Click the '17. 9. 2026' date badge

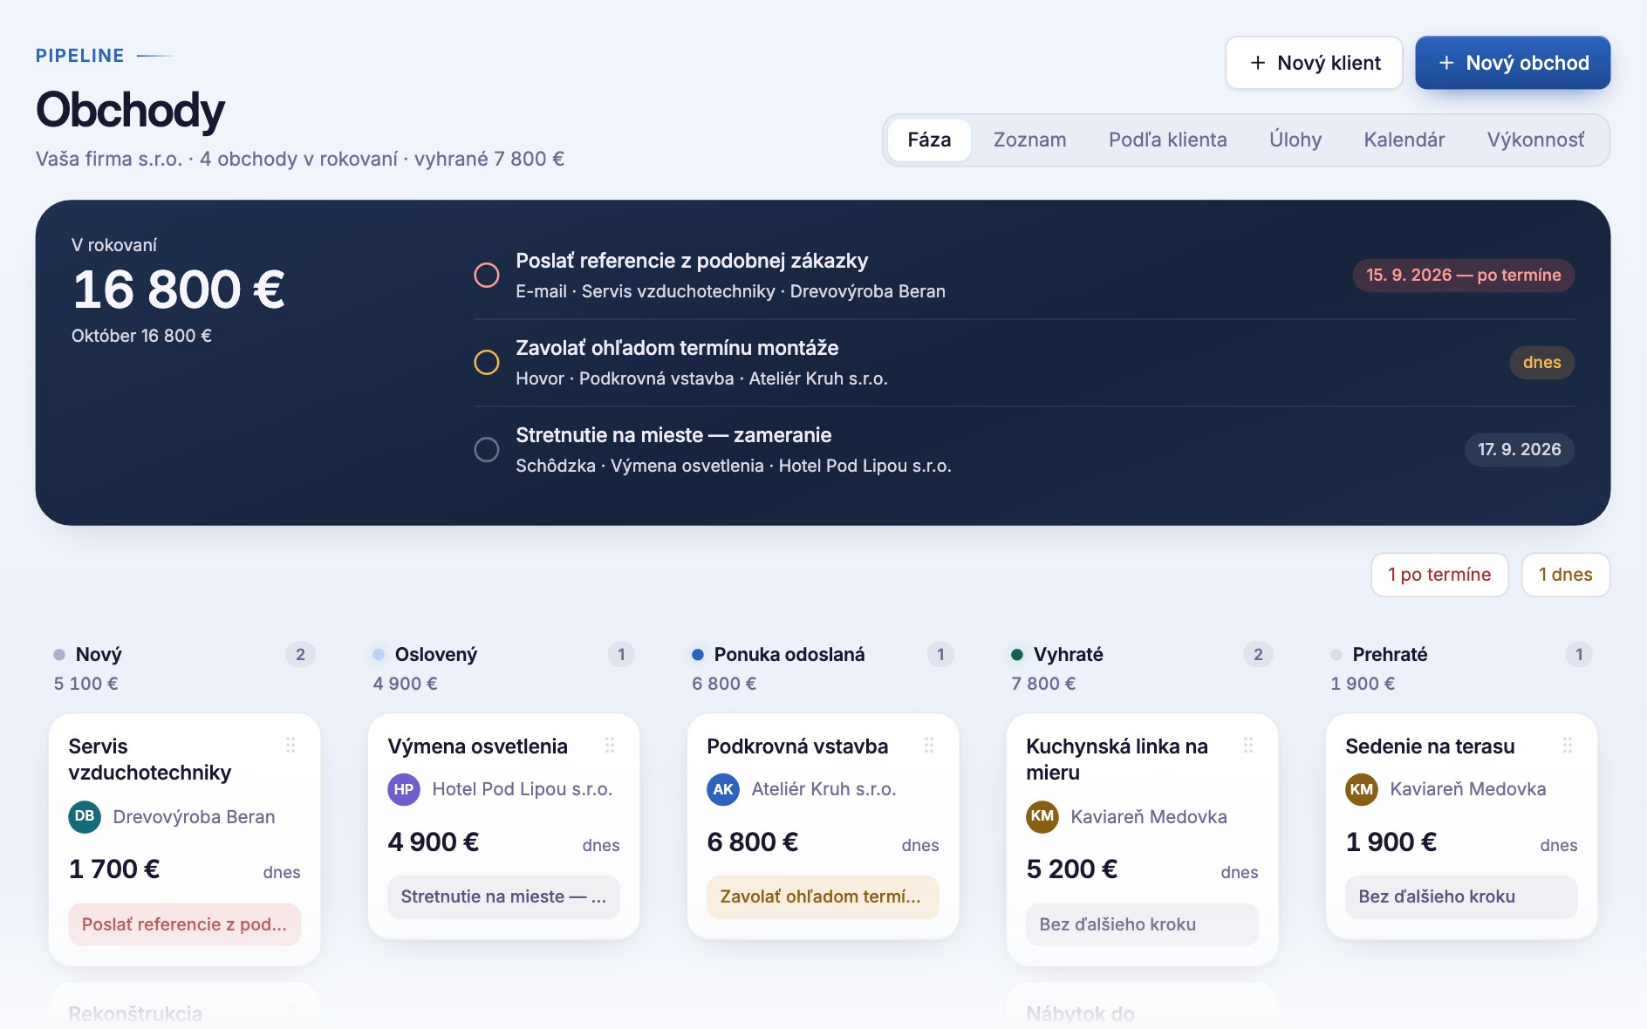(1519, 449)
